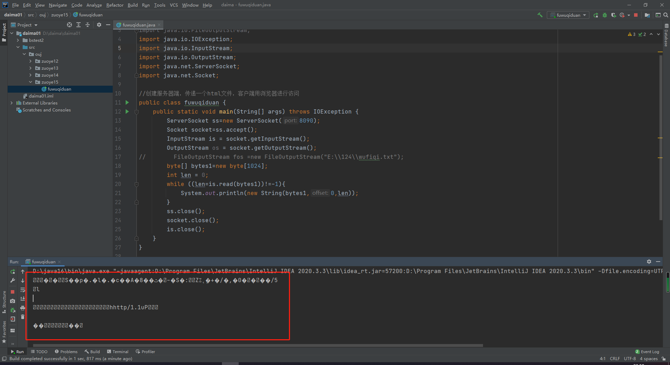The height and width of the screenshot is (365, 670).
Task: Collapse the src folder
Action: click(18, 47)
